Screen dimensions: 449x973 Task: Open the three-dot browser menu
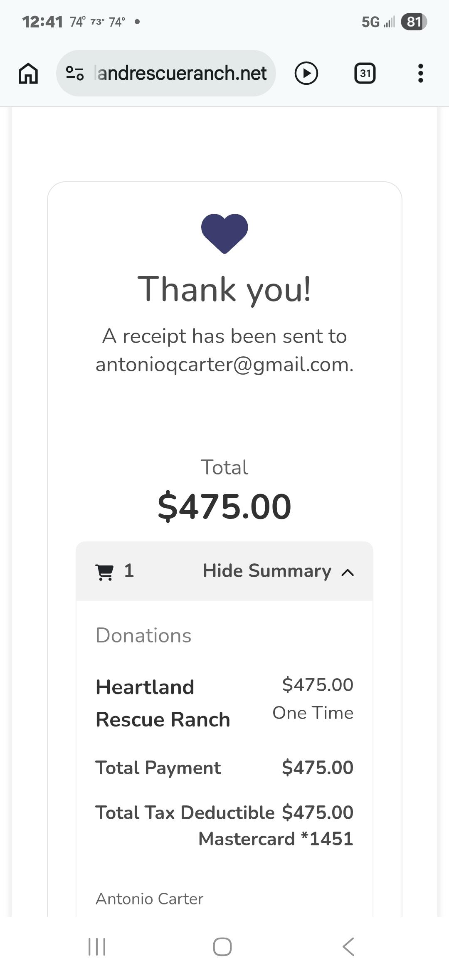(x=421, y=73)
